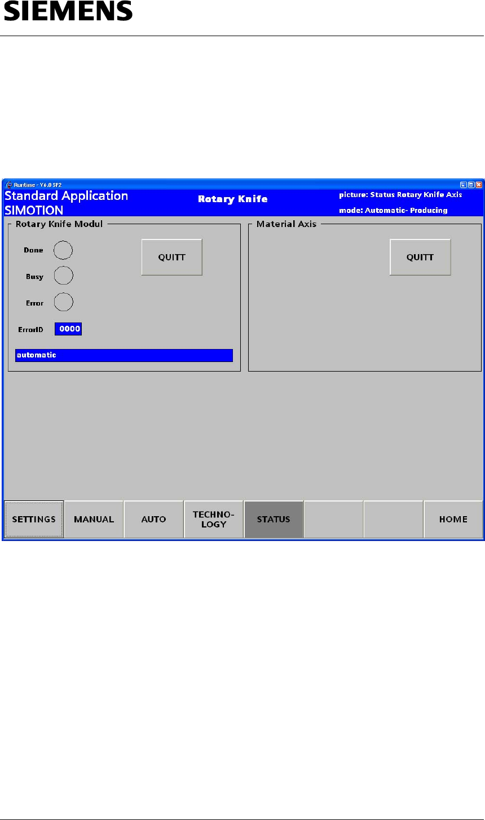Click the Busy status indicator lamp
The image size is (485, 820).
(x=63, y=276)
